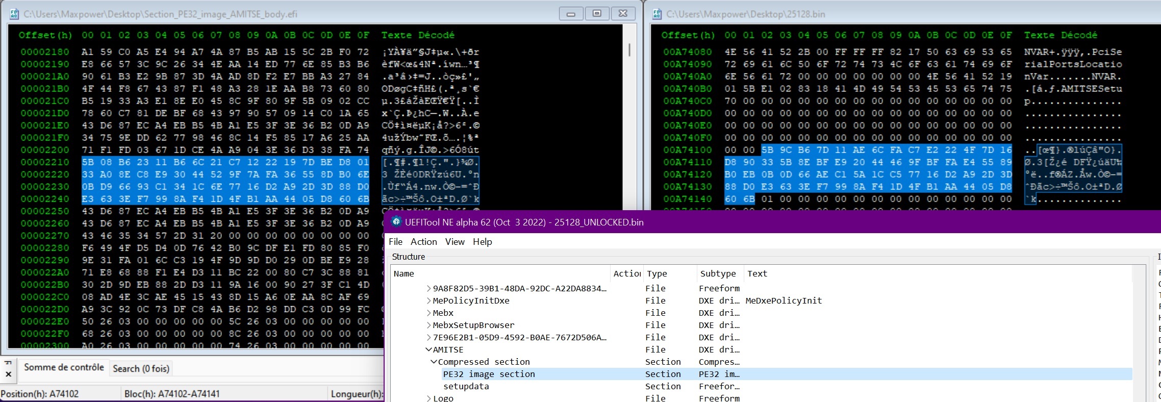Image resolution: width=1161 pixels, height=402 pixels.
Task: Click the pin icon above the panel close X
Action: pyautogui.click(x=8, y=363)
